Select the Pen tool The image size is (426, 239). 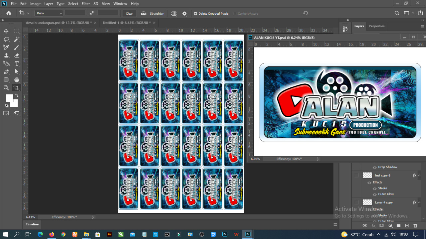[6, 71]
